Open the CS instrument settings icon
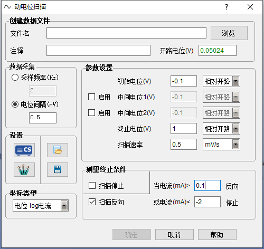Screen dimensions: 264x249 point(24,150)
